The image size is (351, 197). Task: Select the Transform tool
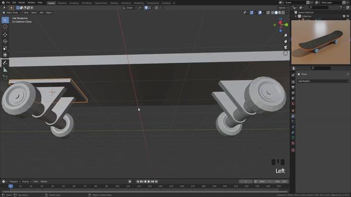point(5,55)
